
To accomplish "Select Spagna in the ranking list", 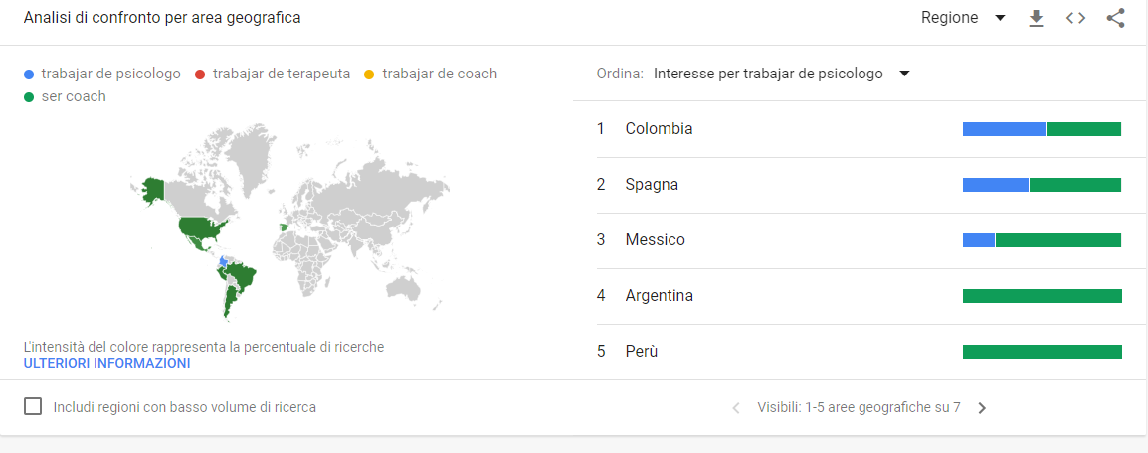I will (652, 185).
